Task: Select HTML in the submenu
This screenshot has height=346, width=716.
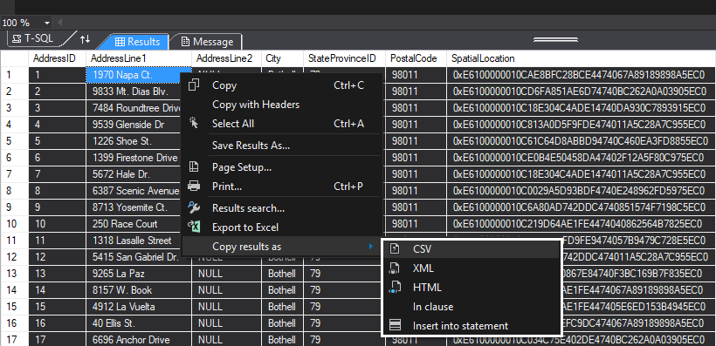Action: [x=471, y=288]
